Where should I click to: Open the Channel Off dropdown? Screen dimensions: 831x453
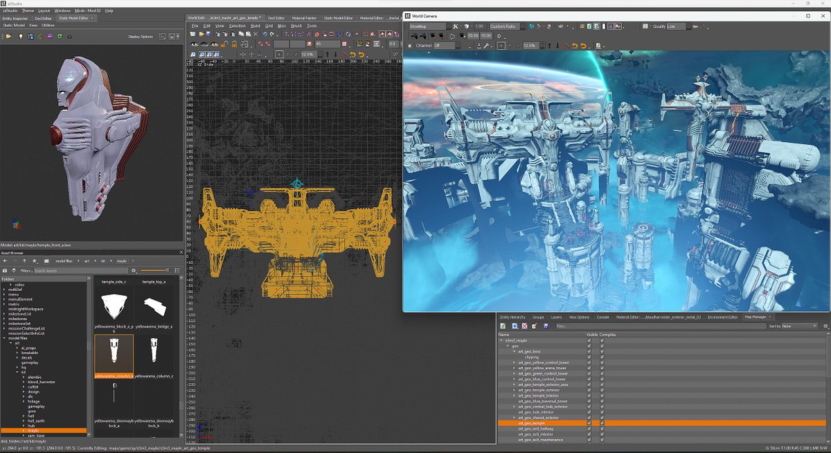tap(447, 46)
